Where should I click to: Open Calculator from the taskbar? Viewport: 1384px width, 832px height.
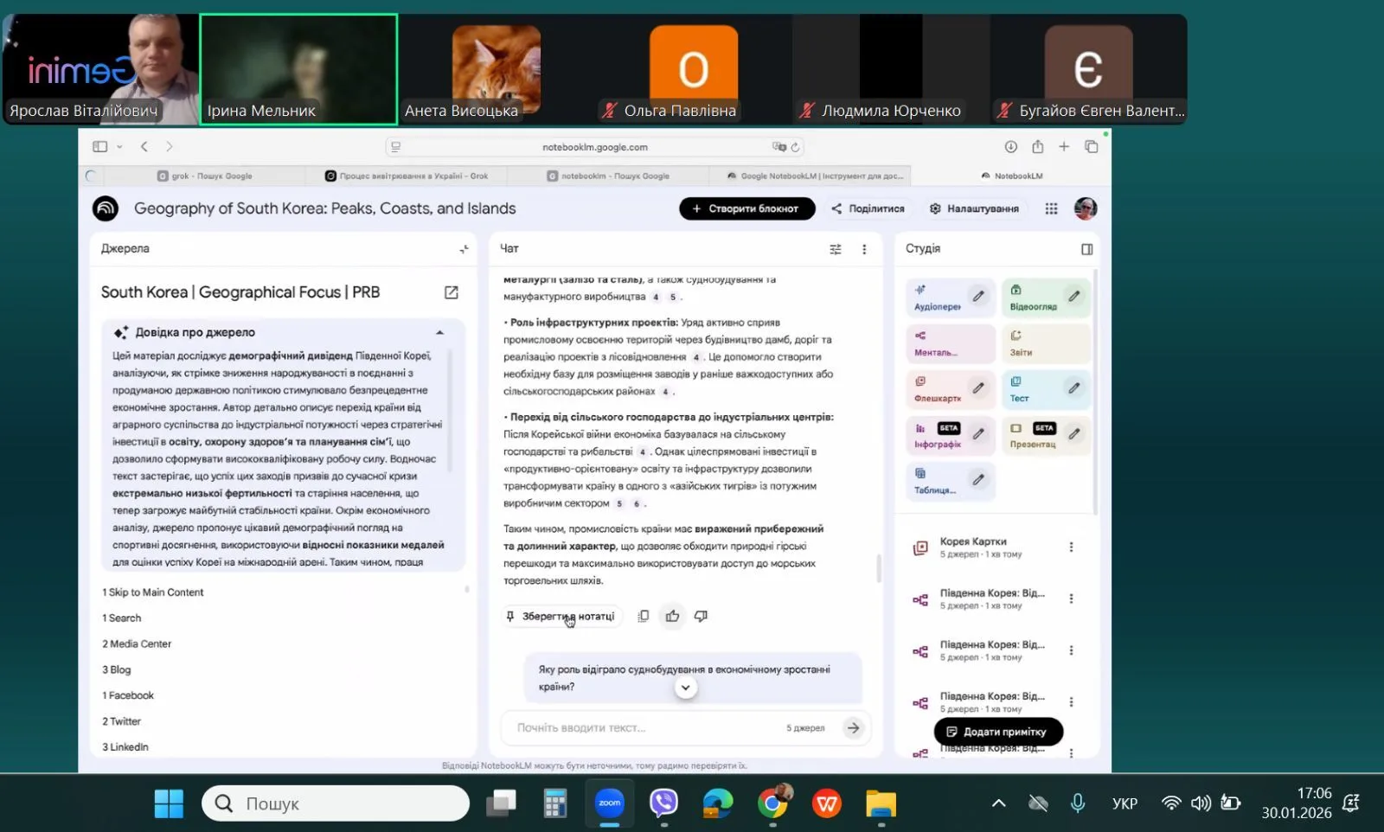coord(555,803)
